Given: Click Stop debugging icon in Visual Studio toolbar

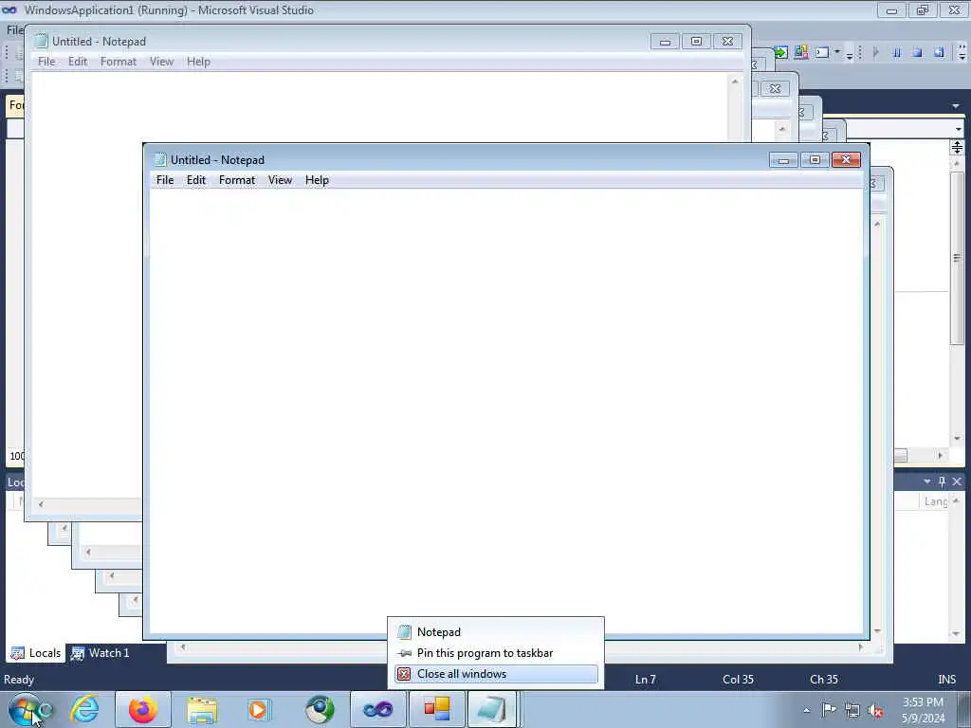Looking at the screenshot, I should (x=917, y=53).
